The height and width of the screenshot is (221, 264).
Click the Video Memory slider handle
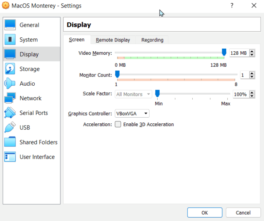pos(224,52)
